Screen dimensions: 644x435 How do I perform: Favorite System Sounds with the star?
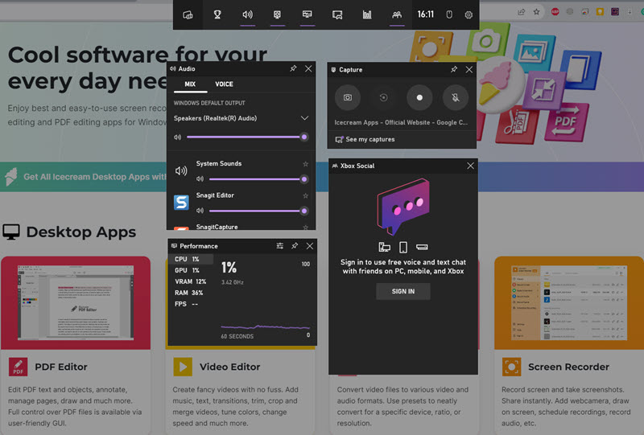306,164
